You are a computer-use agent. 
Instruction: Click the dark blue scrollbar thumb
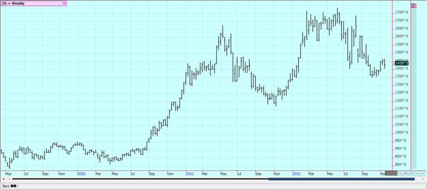pyautogui.click(x=341, y=179)
